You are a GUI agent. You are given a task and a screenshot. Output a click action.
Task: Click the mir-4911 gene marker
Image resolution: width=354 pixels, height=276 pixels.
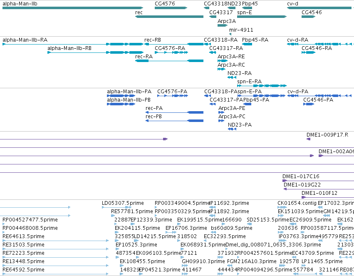pyautogui.click(x=230, y=34)
